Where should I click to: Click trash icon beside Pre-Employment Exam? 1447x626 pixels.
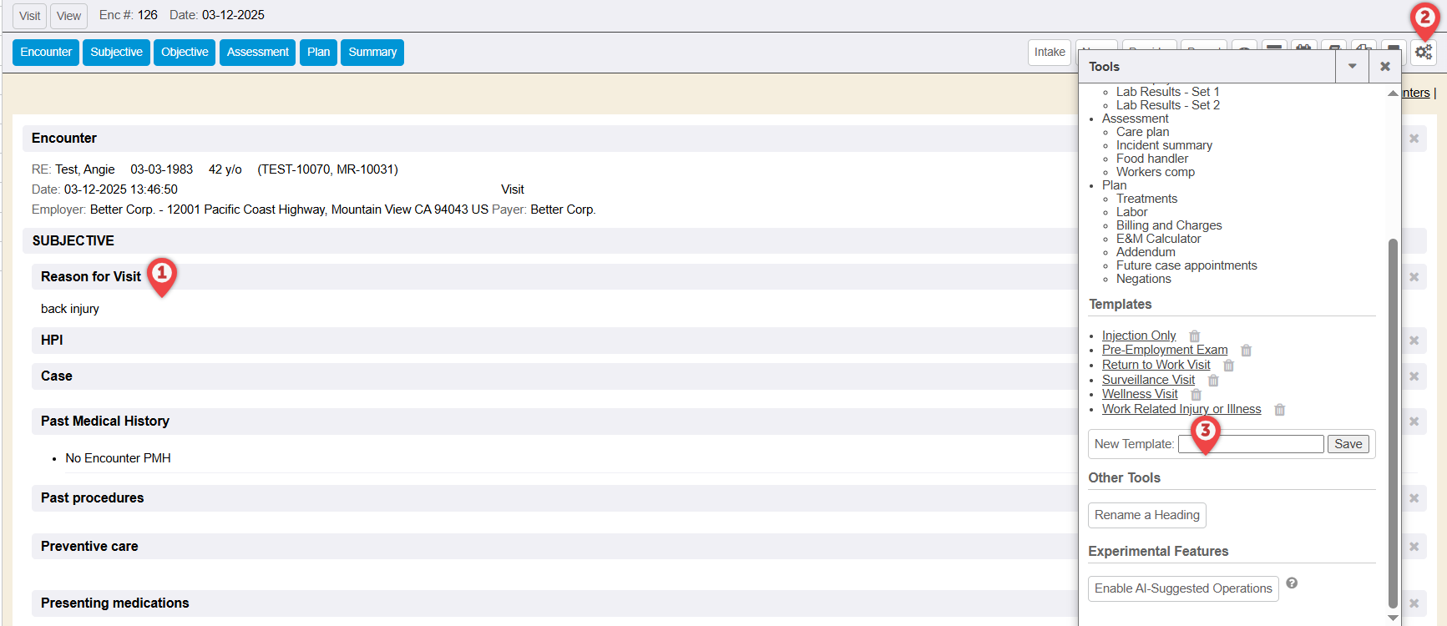[1246, 351]
